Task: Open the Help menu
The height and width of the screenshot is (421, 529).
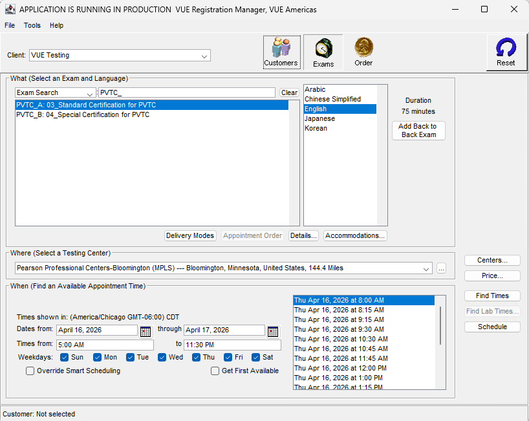Action: tap(57, 25)
